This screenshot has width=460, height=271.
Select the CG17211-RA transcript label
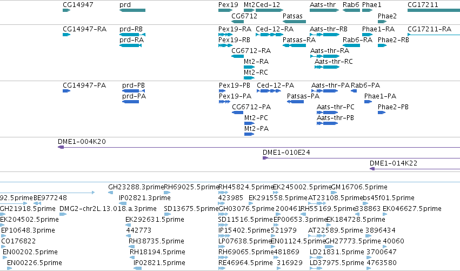coord(430,29)
